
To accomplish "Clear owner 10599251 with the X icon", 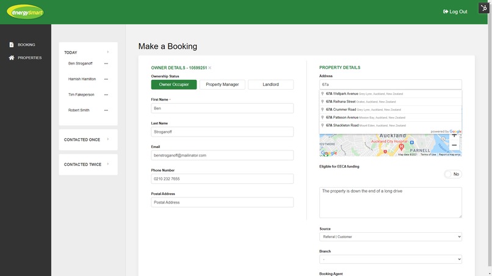I will point(210,68).
